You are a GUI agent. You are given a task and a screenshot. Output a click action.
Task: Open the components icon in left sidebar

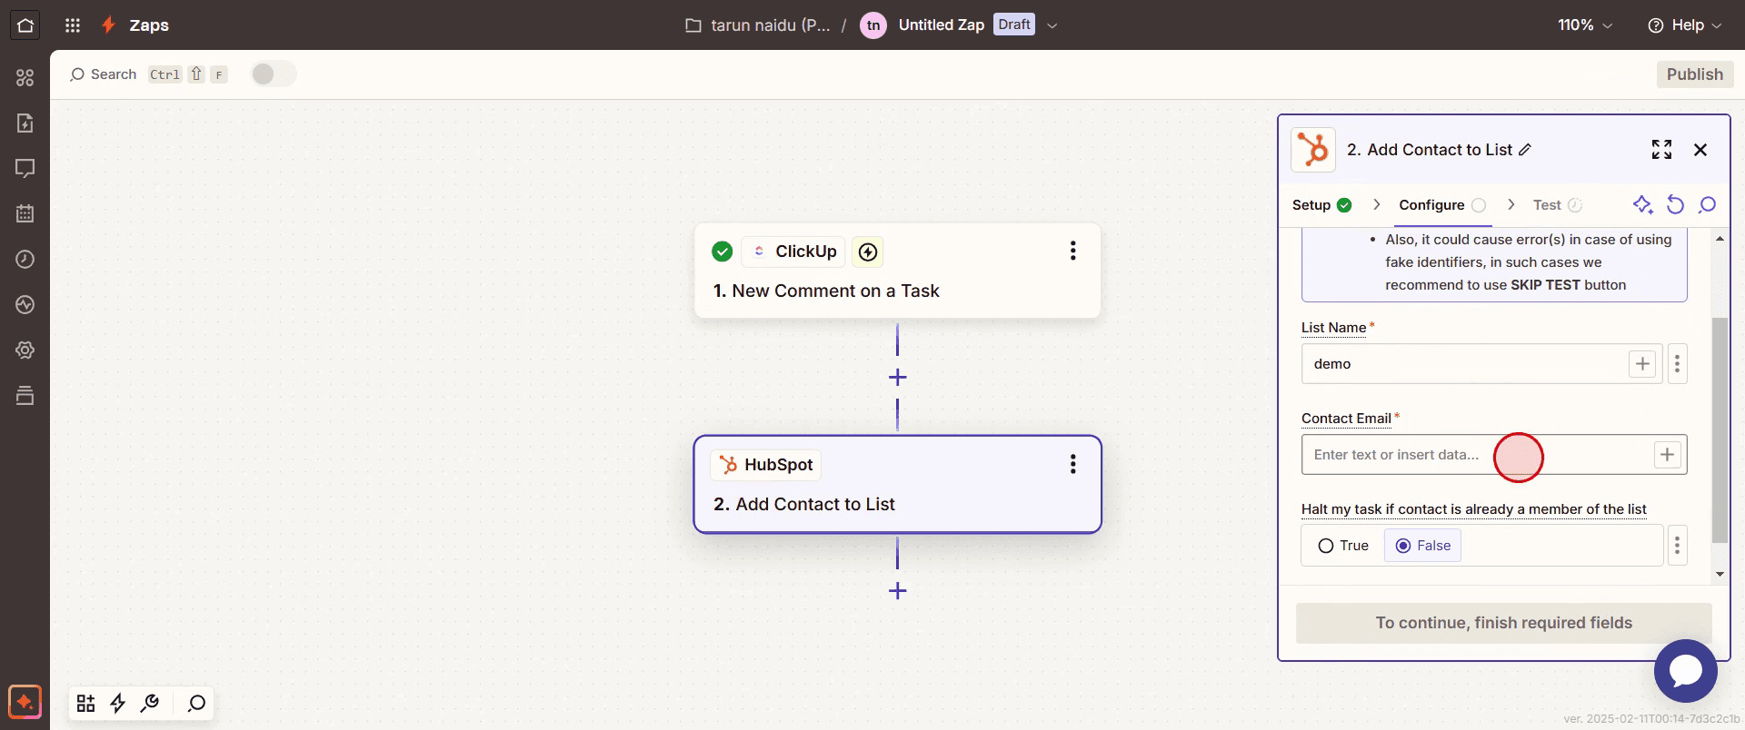[x=25, y=78]
